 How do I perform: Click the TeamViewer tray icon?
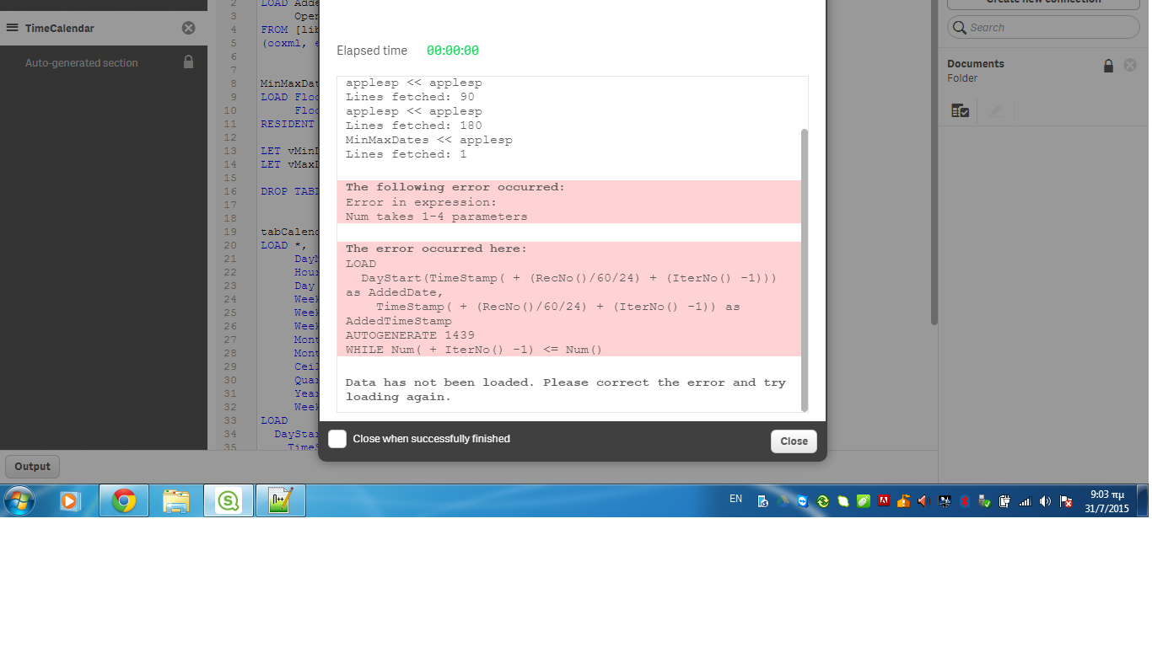[802, 500]
